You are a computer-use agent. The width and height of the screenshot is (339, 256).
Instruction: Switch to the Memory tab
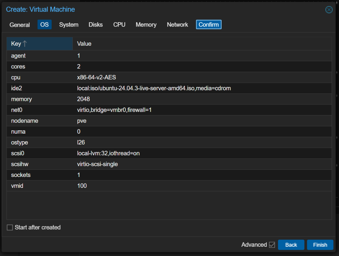(146, 24)
